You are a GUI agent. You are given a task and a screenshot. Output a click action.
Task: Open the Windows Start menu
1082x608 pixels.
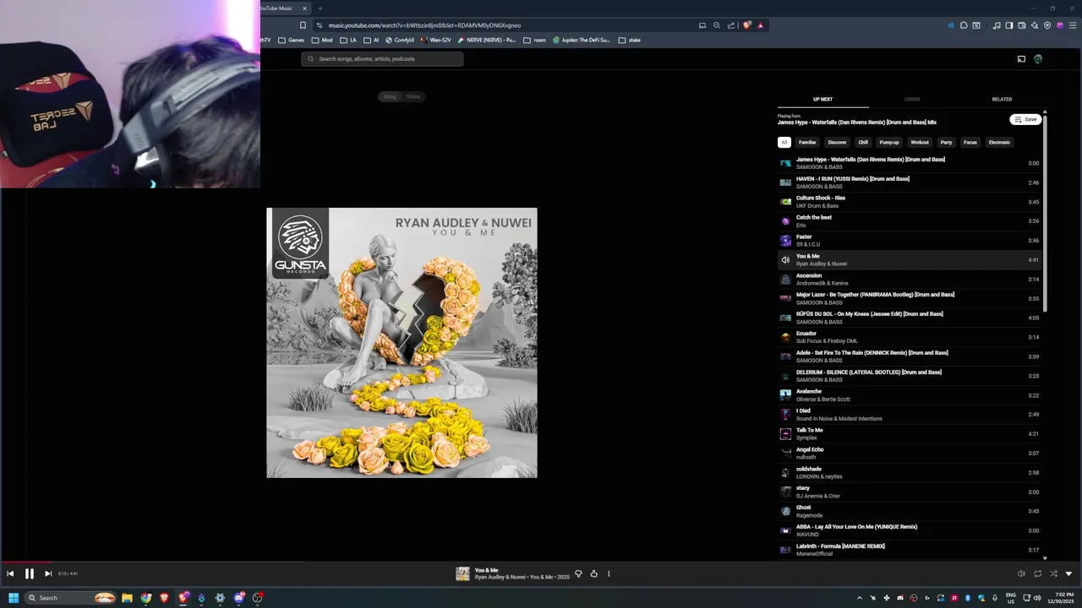pos(14,598)
